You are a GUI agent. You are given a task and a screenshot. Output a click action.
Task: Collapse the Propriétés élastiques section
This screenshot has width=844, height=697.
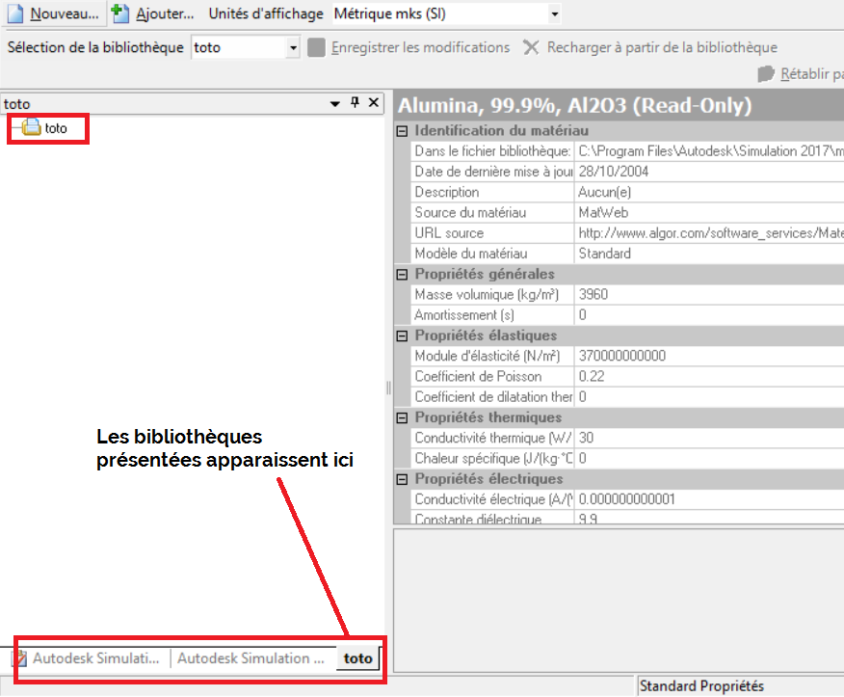pyautogui.click(x=403, y=335)
